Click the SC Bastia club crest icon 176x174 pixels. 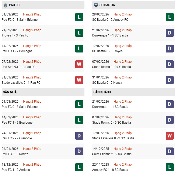pyautogui.click(x=96, y=5)
